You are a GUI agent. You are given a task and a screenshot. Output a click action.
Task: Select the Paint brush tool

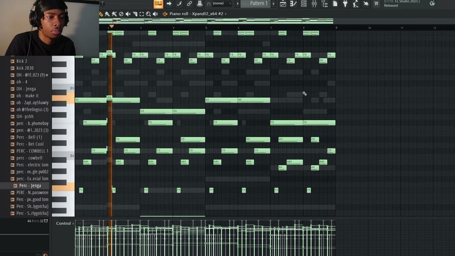click(x=107, y=14)
